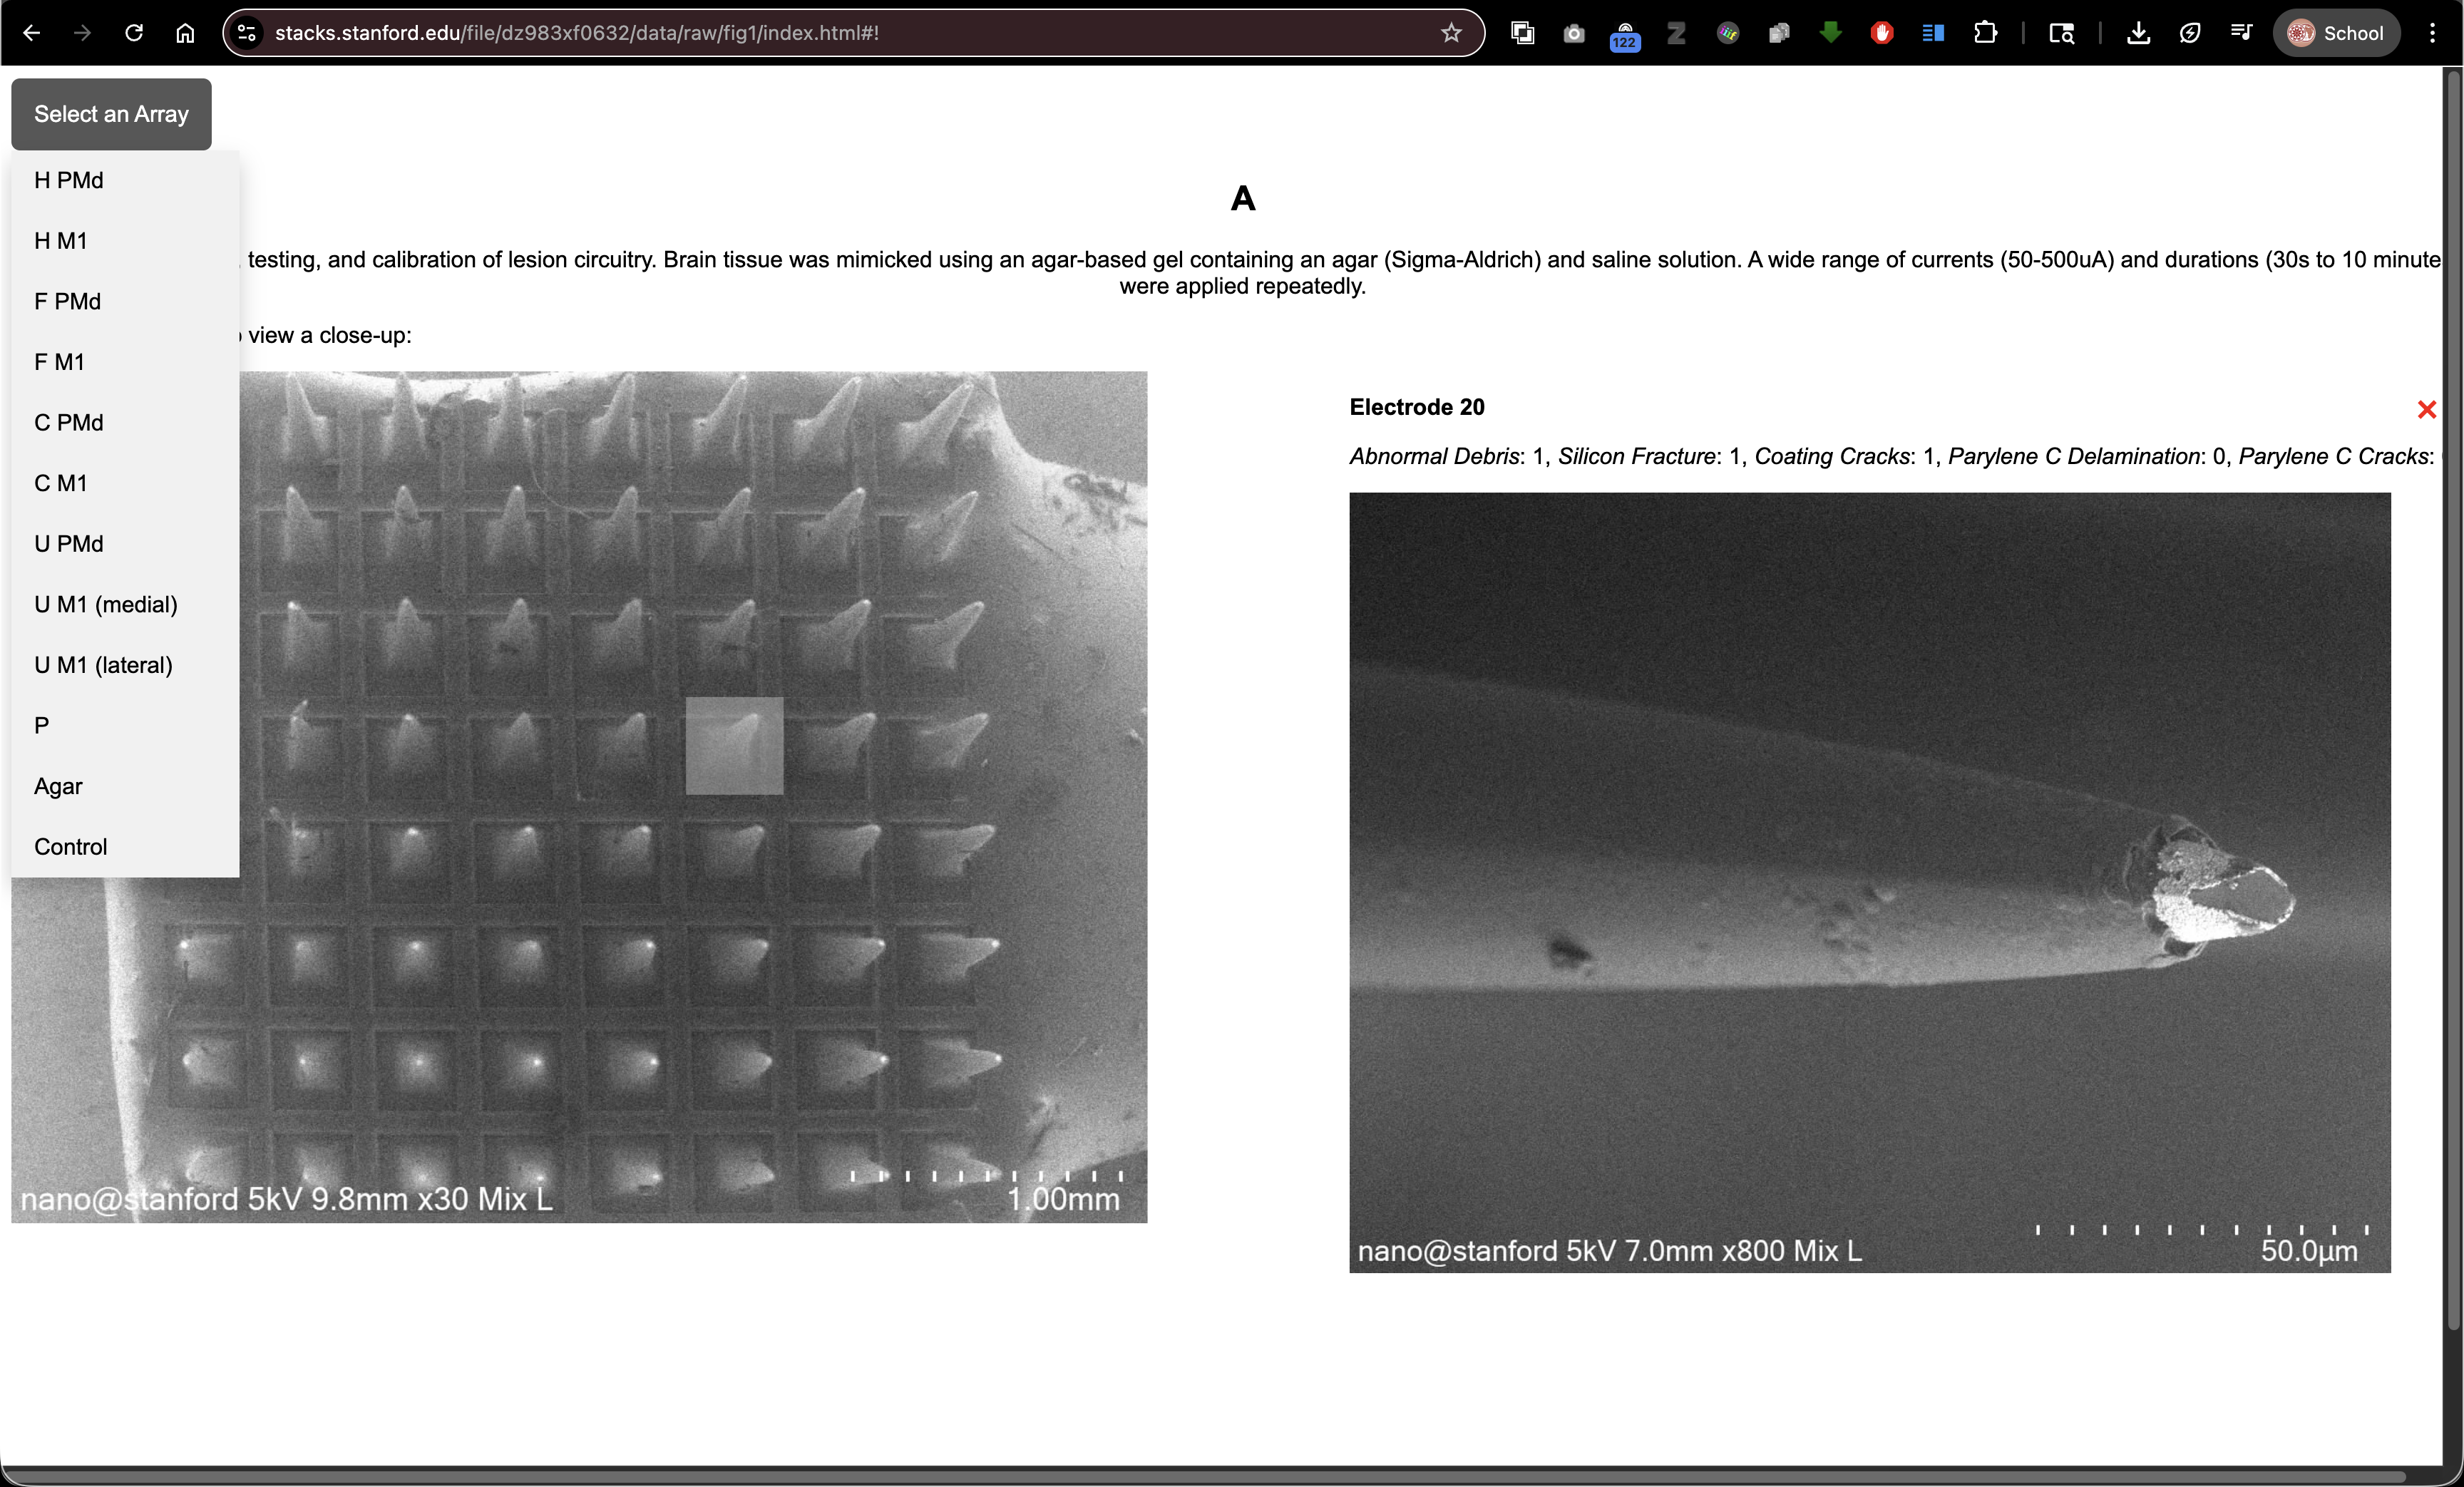Click the browser reload icon
The width and height of the screenshot is (2464, 1487).
pos(134,33)
